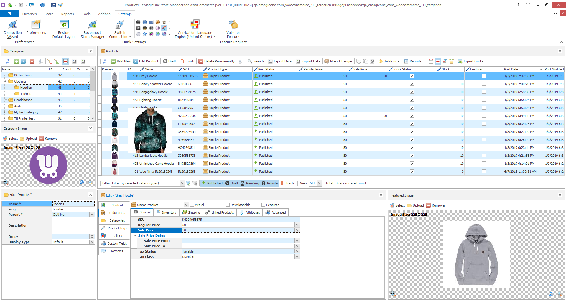Enable the Downloadable option for Grey Hoodie

[x=228, y=205]
